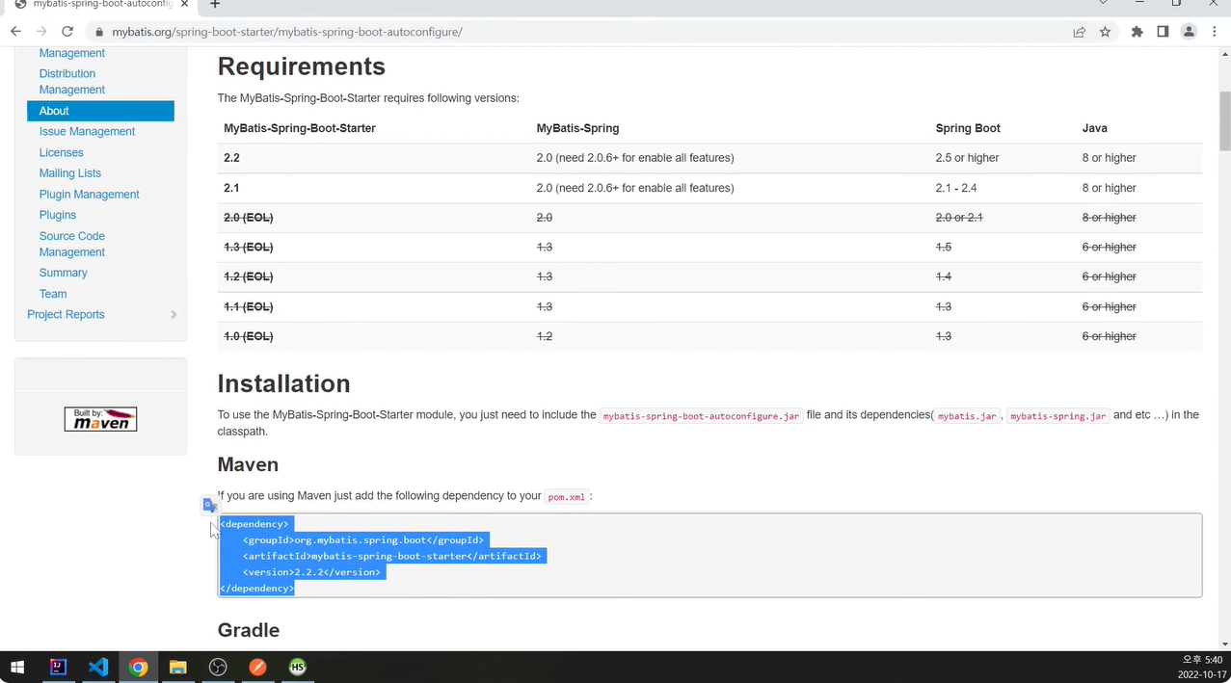Open the Mailing Lists sidebar link
The image size is (1231, 683).
(70, 173)
